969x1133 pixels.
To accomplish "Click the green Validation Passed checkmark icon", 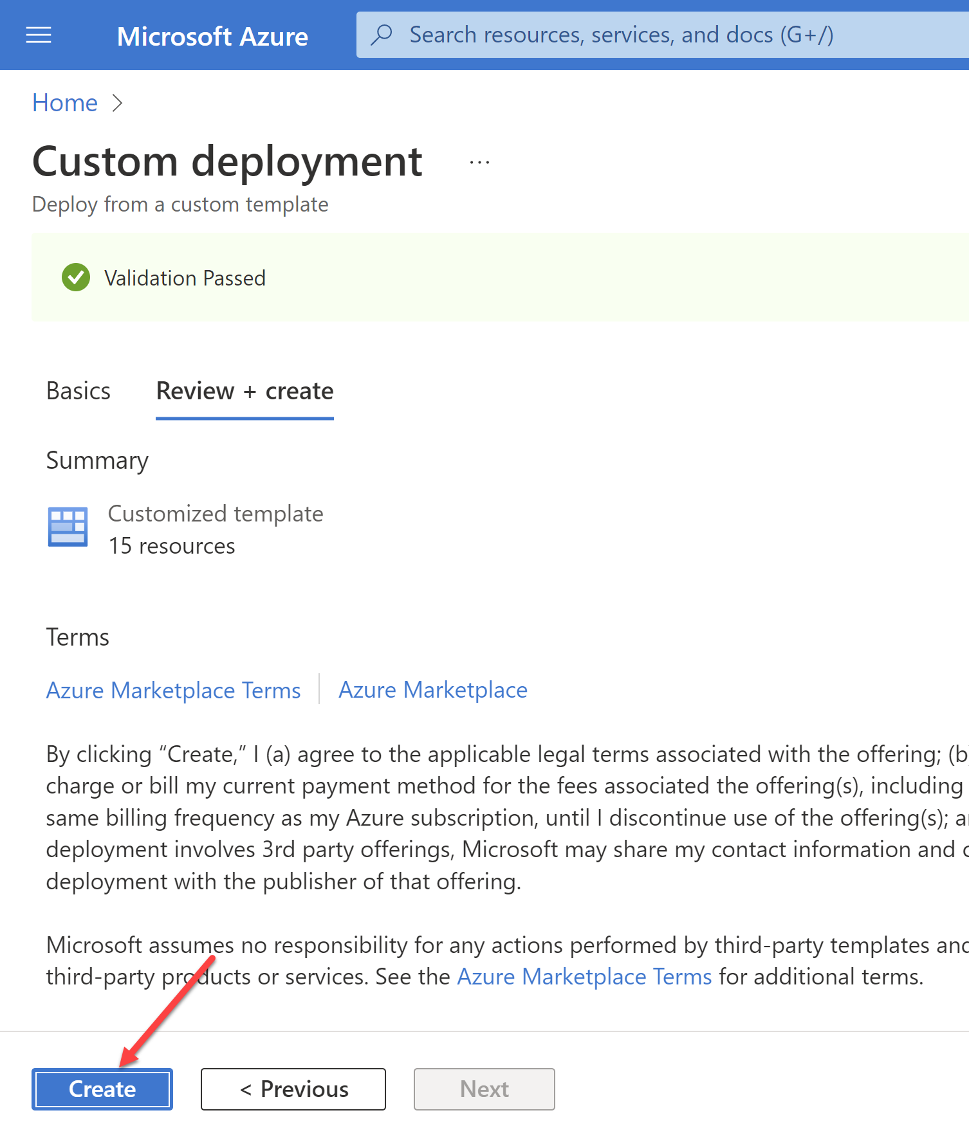I will [x=76, y=277].
